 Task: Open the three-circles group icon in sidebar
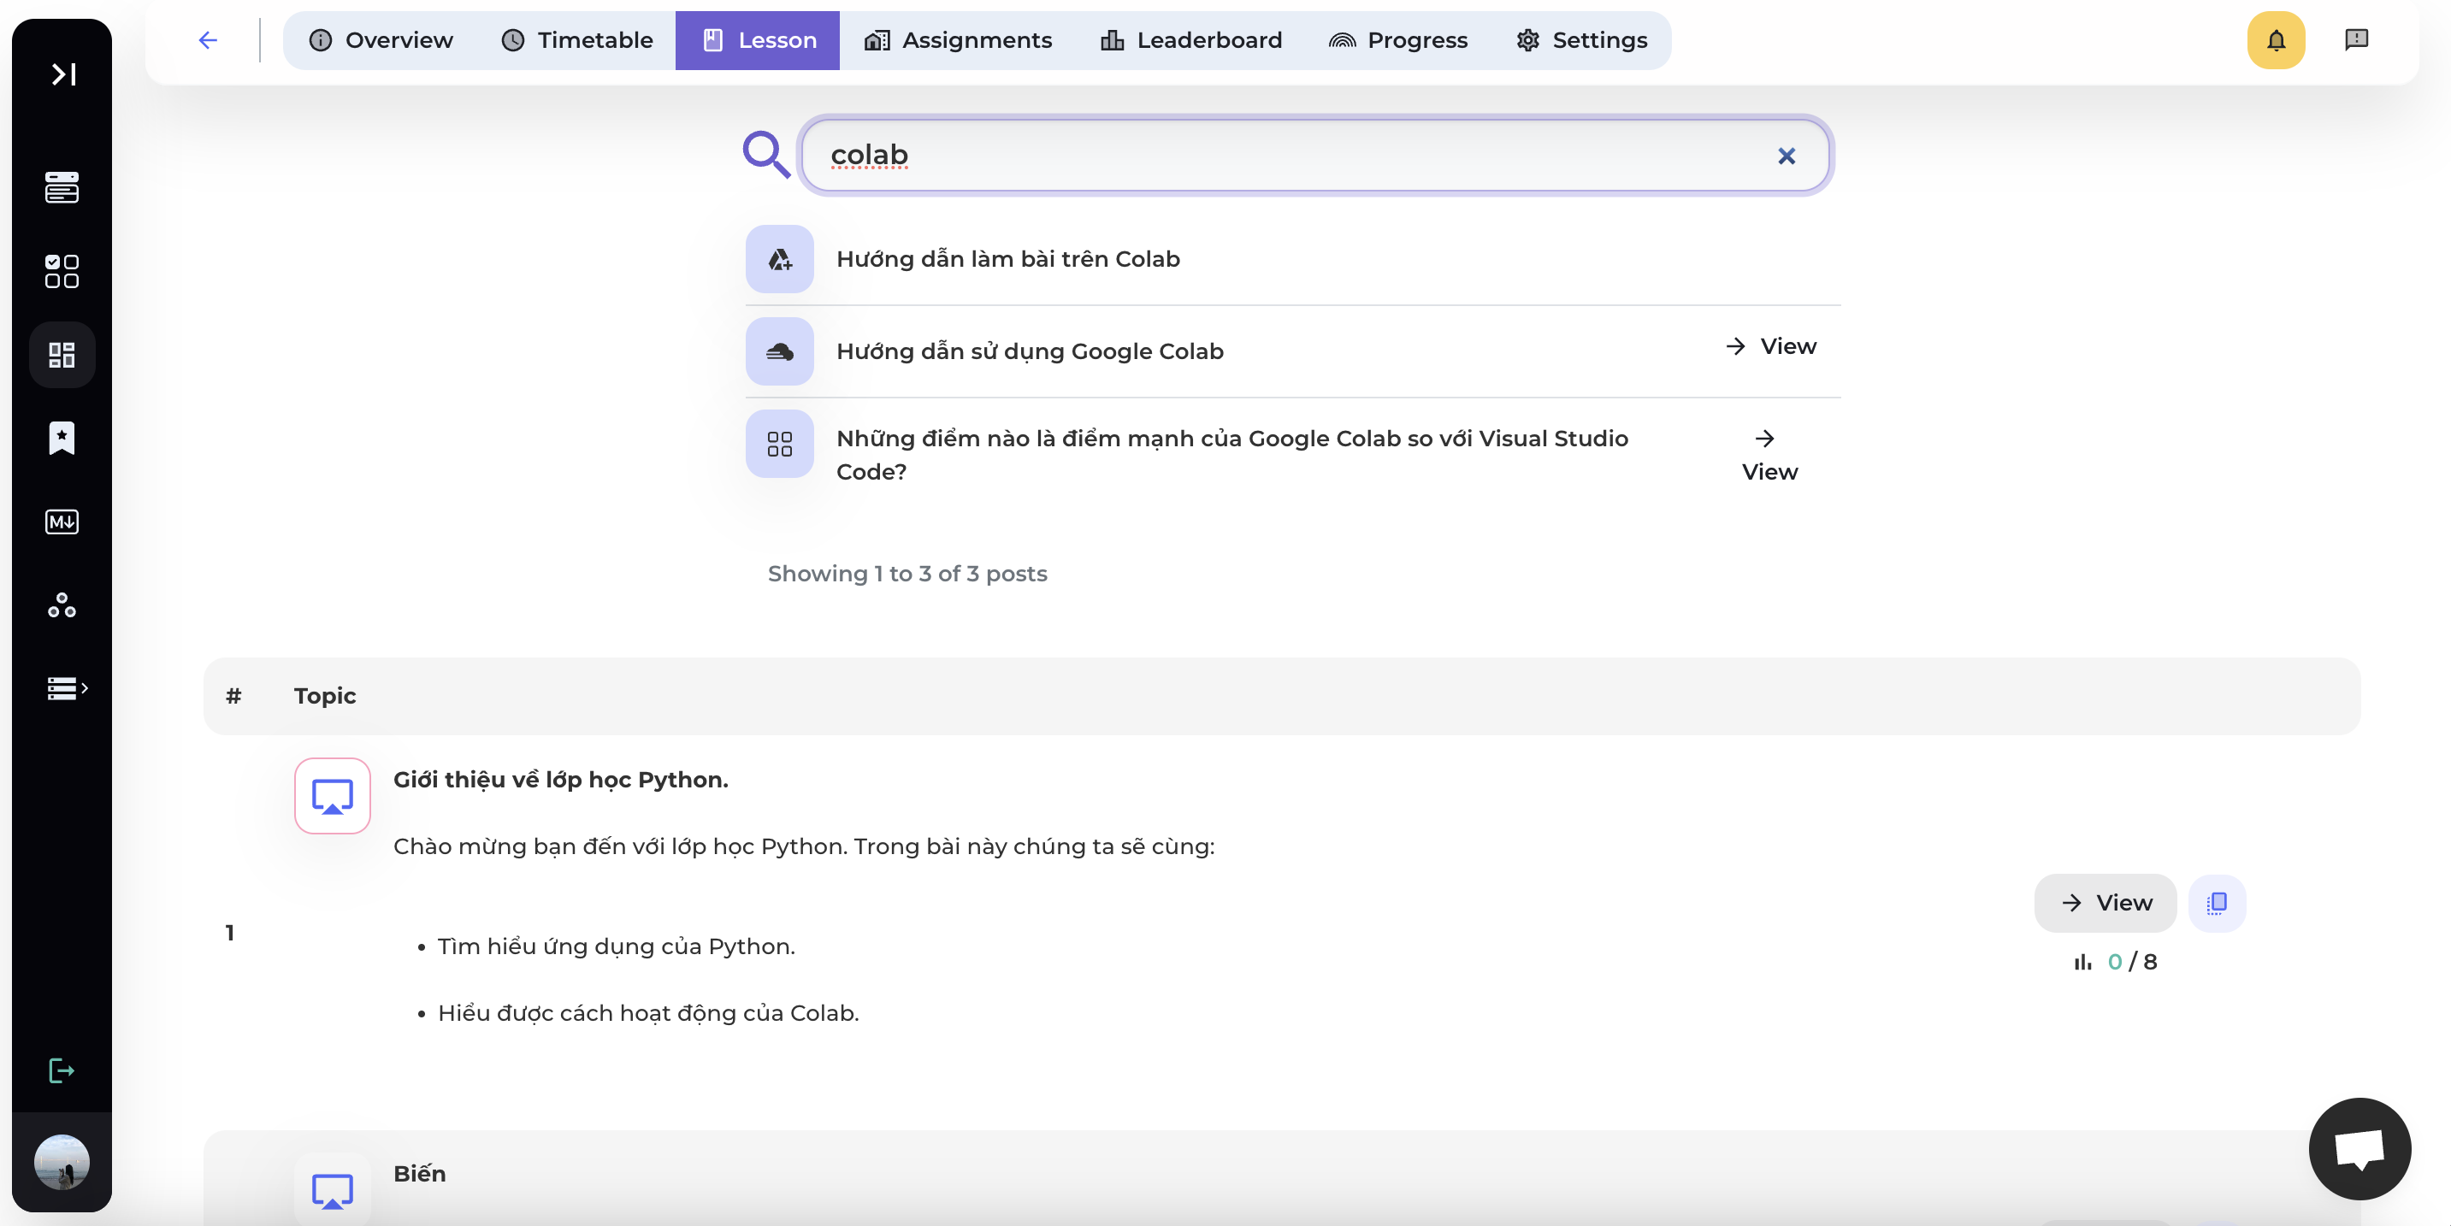point(62,605)
